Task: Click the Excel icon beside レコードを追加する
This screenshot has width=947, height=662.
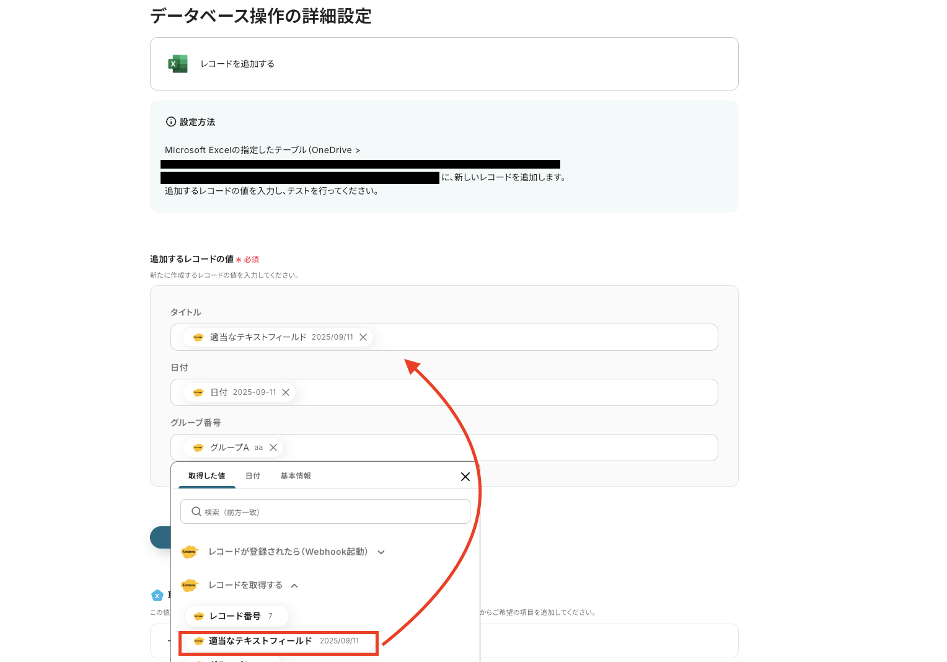Action: [x=178, y=64]
